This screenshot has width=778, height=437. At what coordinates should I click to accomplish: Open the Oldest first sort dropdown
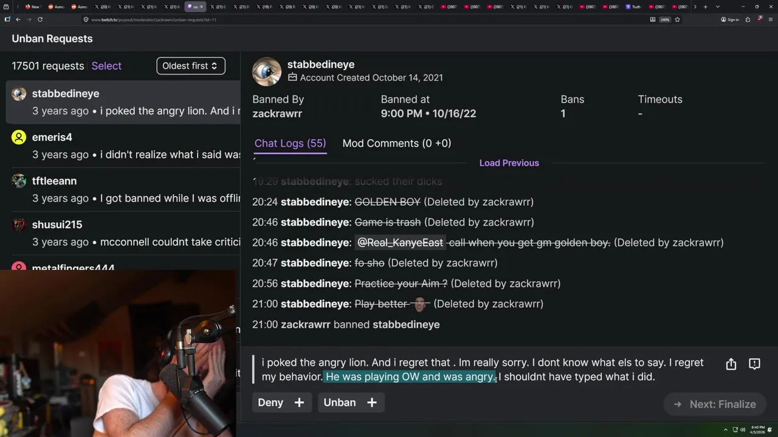(x=191, y=66)
